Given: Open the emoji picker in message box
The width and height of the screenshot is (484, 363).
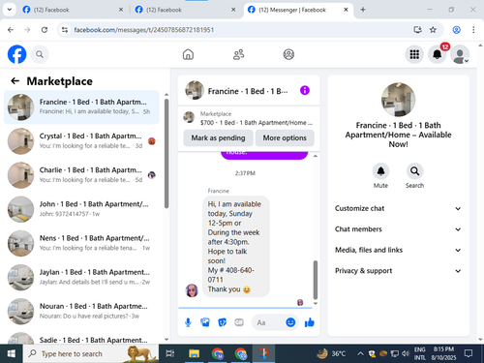Looking at the screenshot, I should tap(290, 322).
